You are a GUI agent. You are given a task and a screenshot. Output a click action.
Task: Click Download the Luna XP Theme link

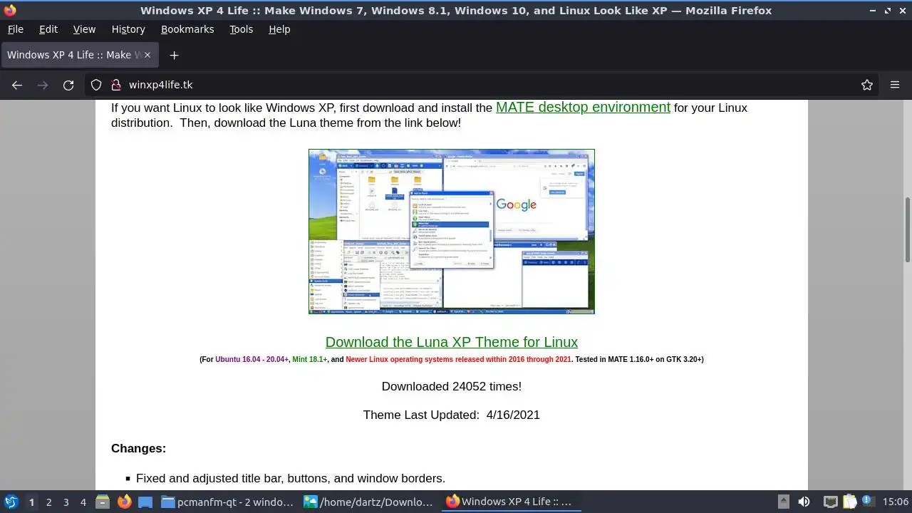(452, 342)
